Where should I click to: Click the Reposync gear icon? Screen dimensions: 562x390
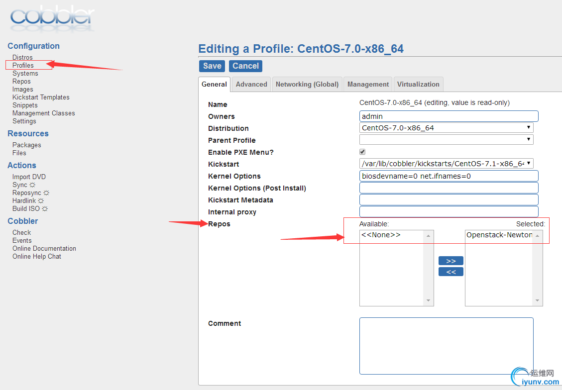[x=46, y=193]
